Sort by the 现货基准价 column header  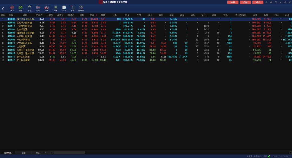tap(241, 15)
